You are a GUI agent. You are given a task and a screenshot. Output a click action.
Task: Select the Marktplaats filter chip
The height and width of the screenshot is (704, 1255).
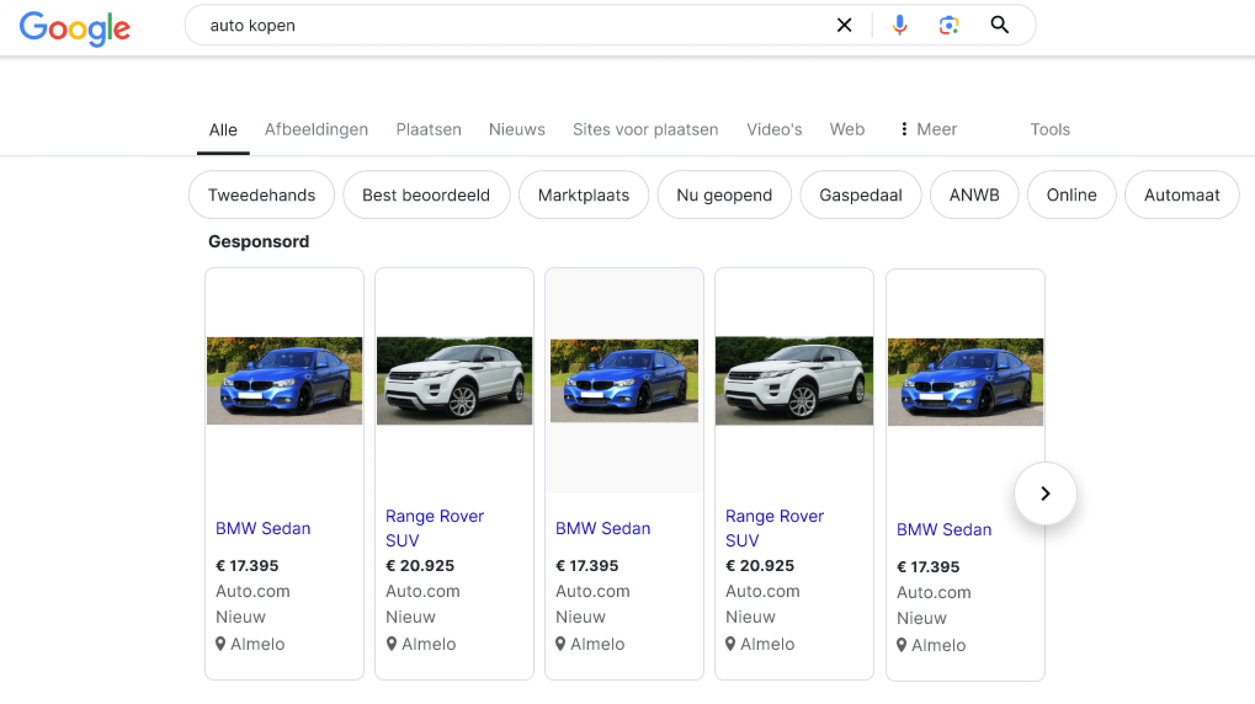coord(584,195)
